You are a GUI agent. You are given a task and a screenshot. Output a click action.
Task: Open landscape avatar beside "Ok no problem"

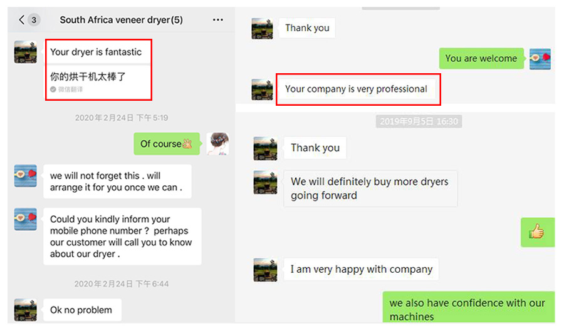26,310
